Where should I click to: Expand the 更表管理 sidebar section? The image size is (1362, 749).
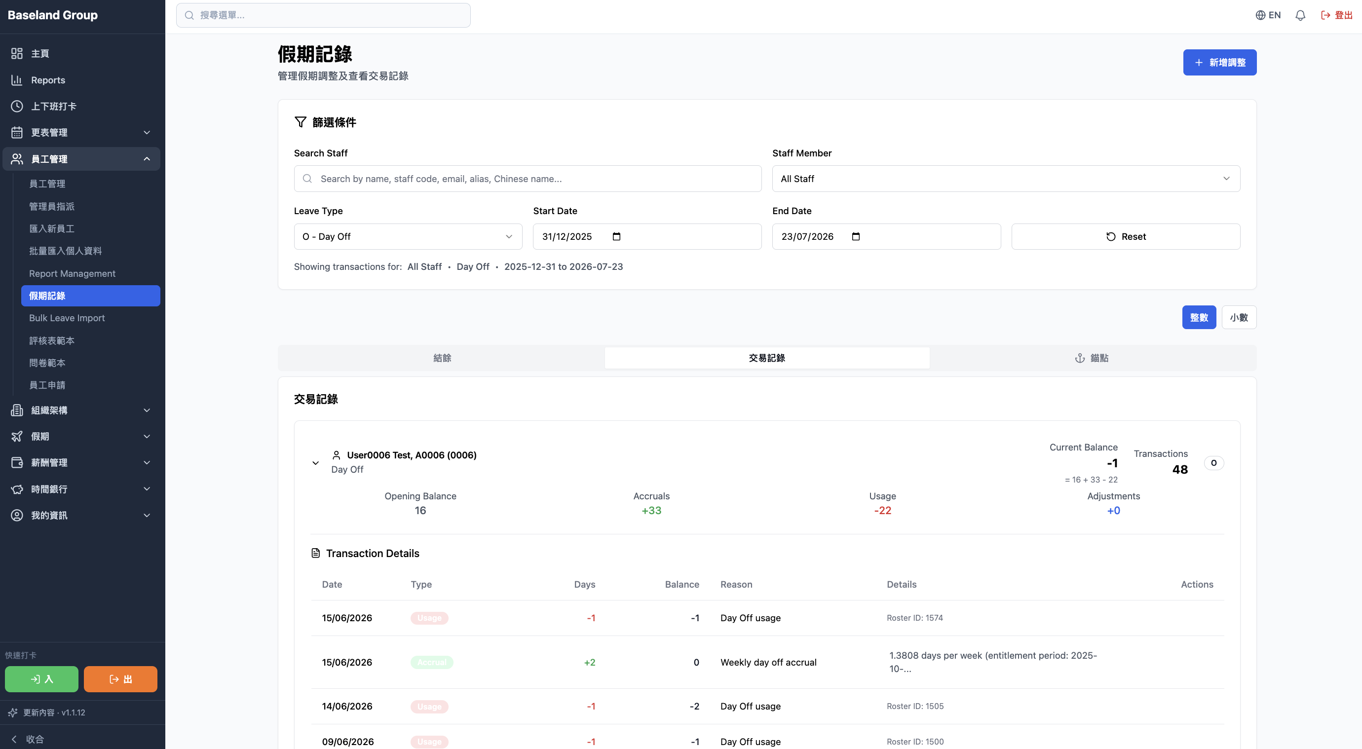click(82, 132)
